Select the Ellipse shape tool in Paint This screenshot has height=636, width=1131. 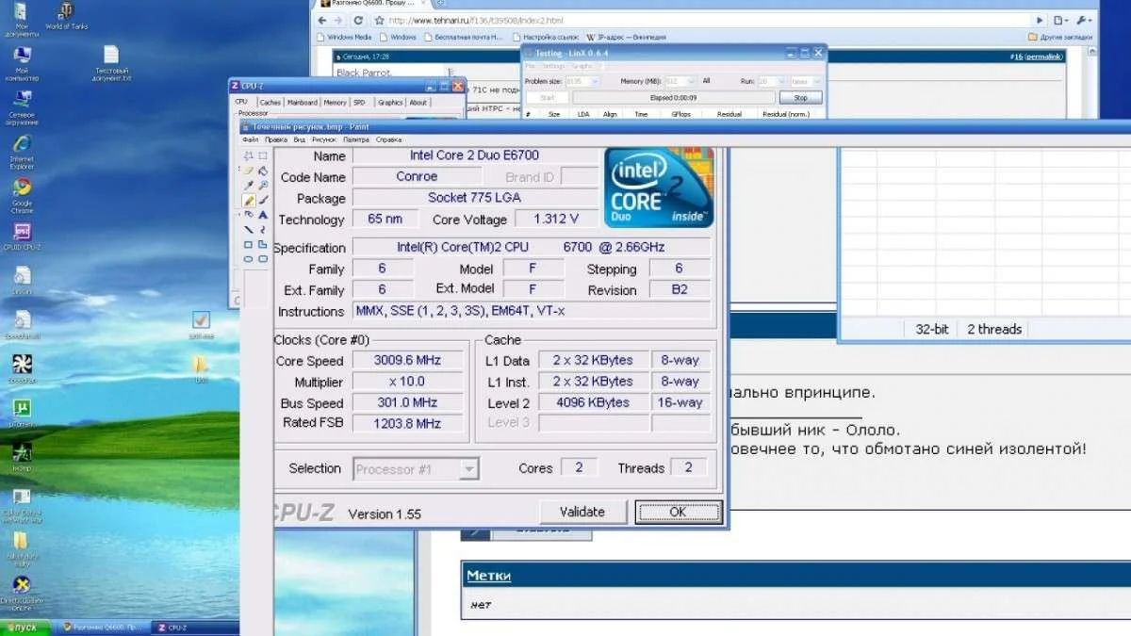(x=249, y=258)
